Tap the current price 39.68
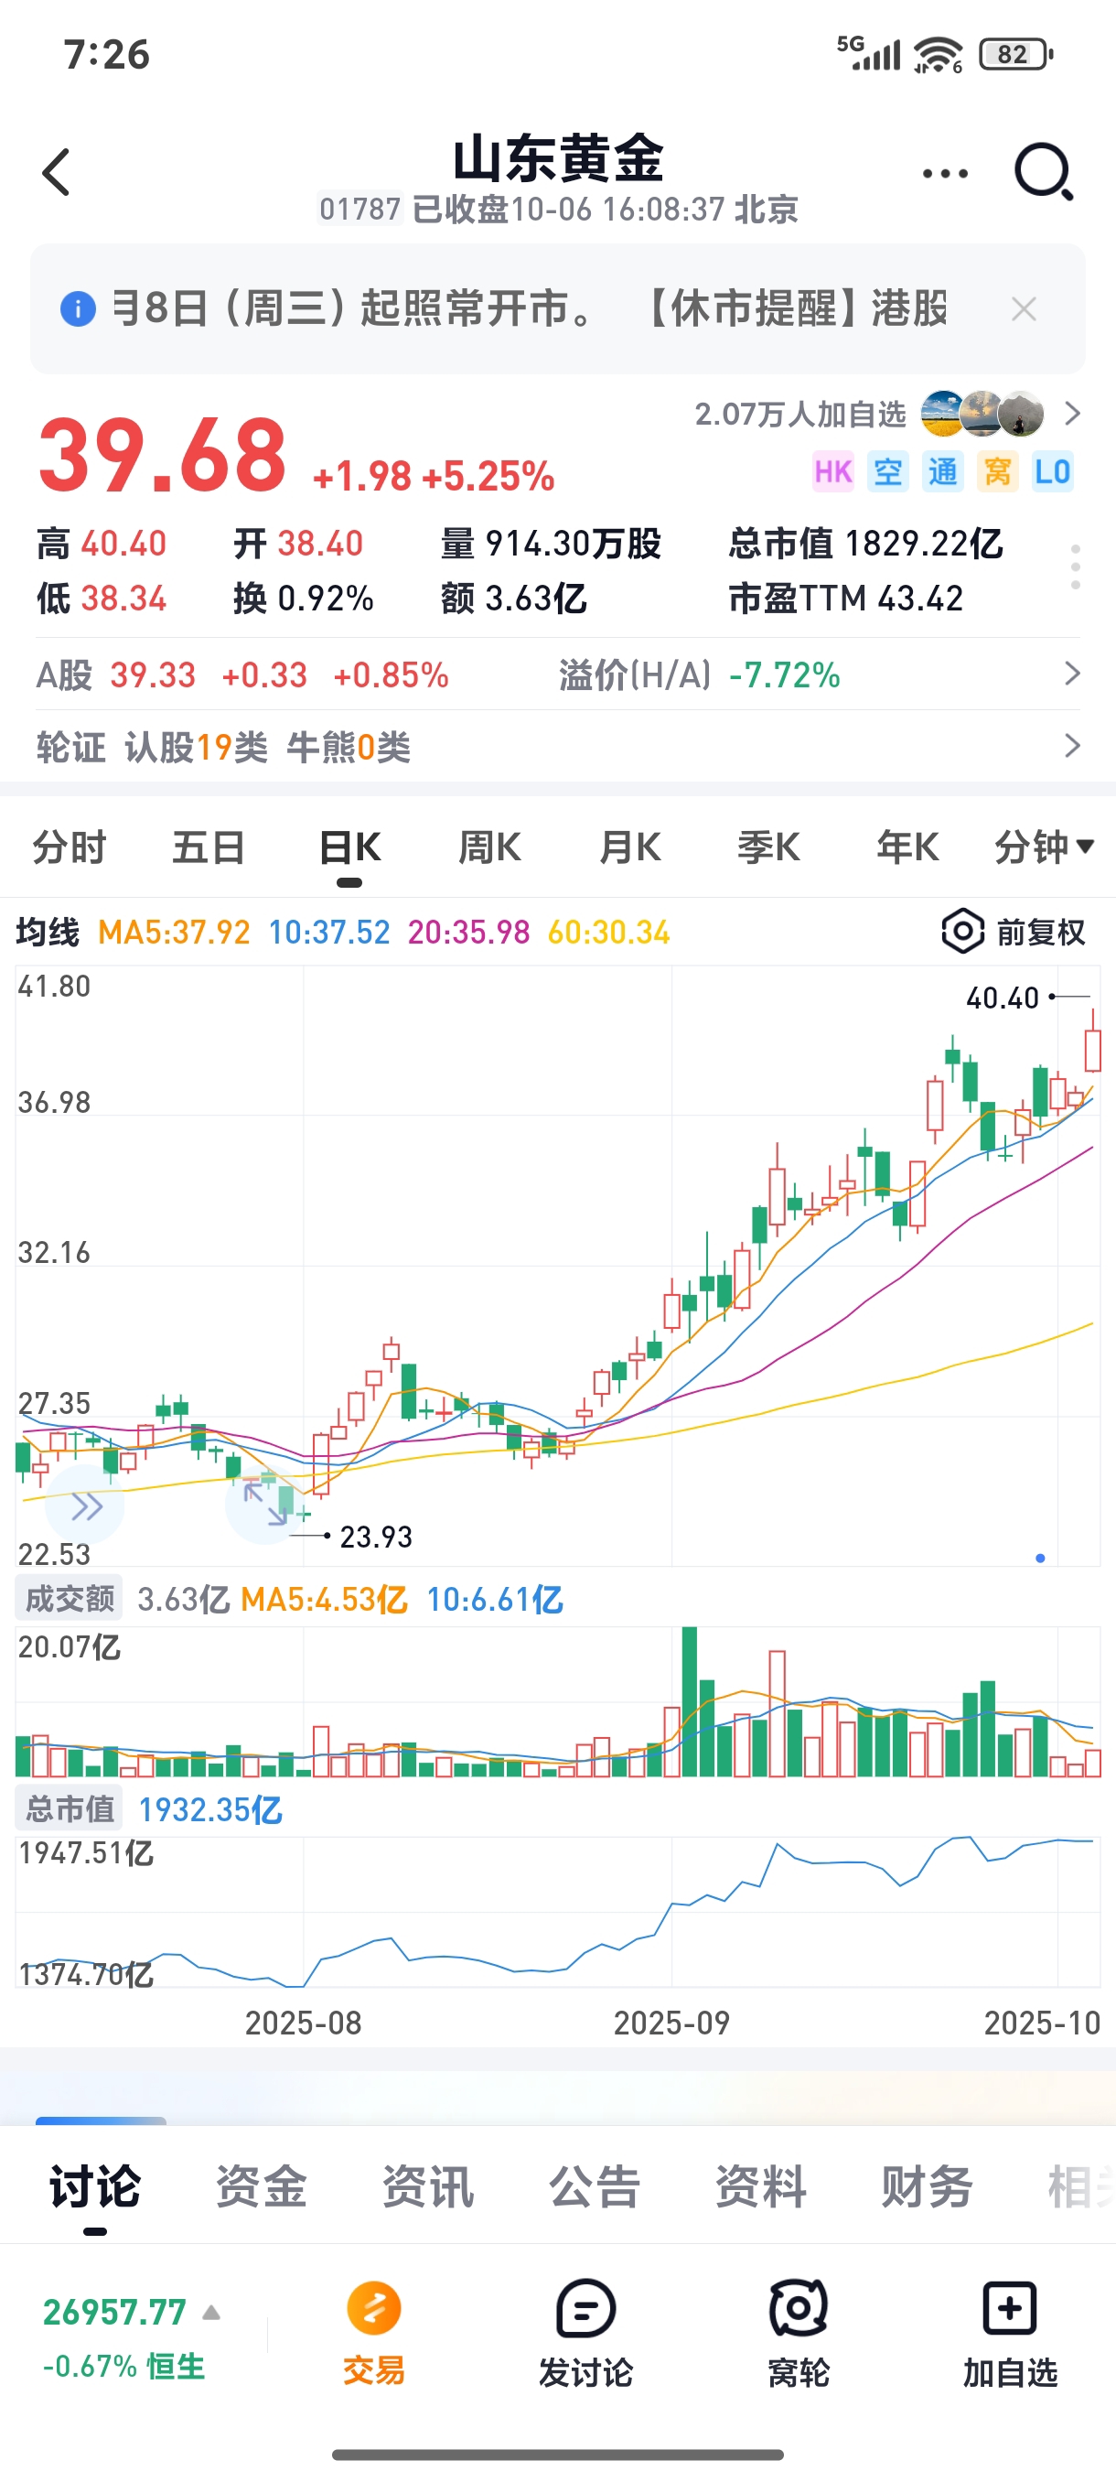 [x=162, y=455]
